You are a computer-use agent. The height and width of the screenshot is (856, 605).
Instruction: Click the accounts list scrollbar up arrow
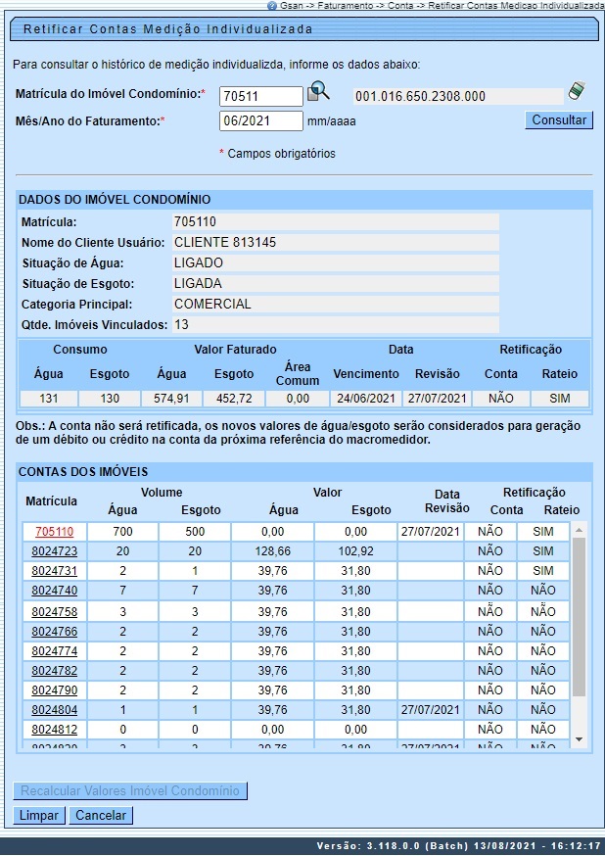[x=579, y=530]
